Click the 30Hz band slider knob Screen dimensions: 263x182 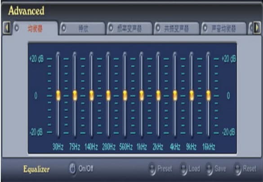(58, 95)
